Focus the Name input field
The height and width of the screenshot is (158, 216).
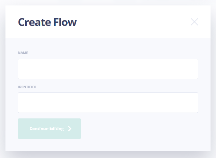[108, 69]
